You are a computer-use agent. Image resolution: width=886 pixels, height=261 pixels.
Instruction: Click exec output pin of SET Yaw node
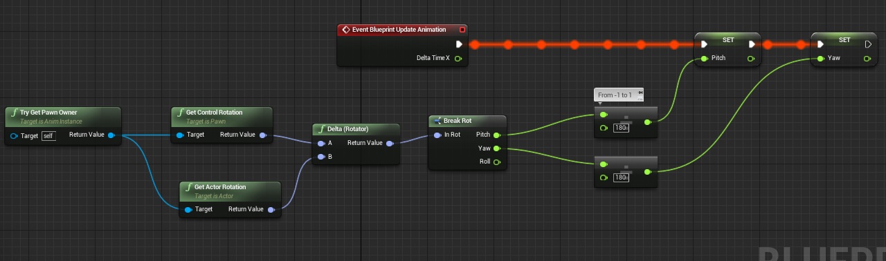[868, 44]
